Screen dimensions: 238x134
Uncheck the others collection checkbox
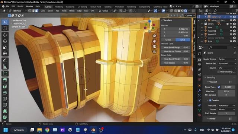point(227,24)
